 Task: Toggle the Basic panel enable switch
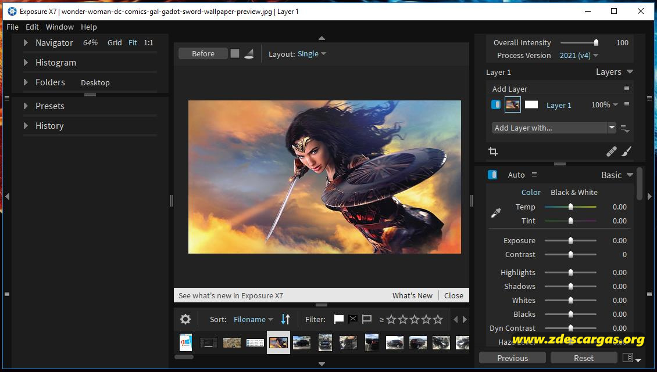tap(492, 175)
